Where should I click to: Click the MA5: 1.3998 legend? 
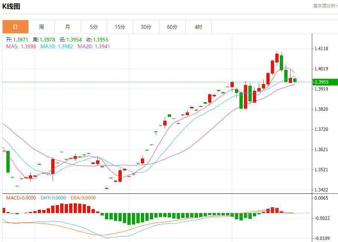(x=21, y=46)
